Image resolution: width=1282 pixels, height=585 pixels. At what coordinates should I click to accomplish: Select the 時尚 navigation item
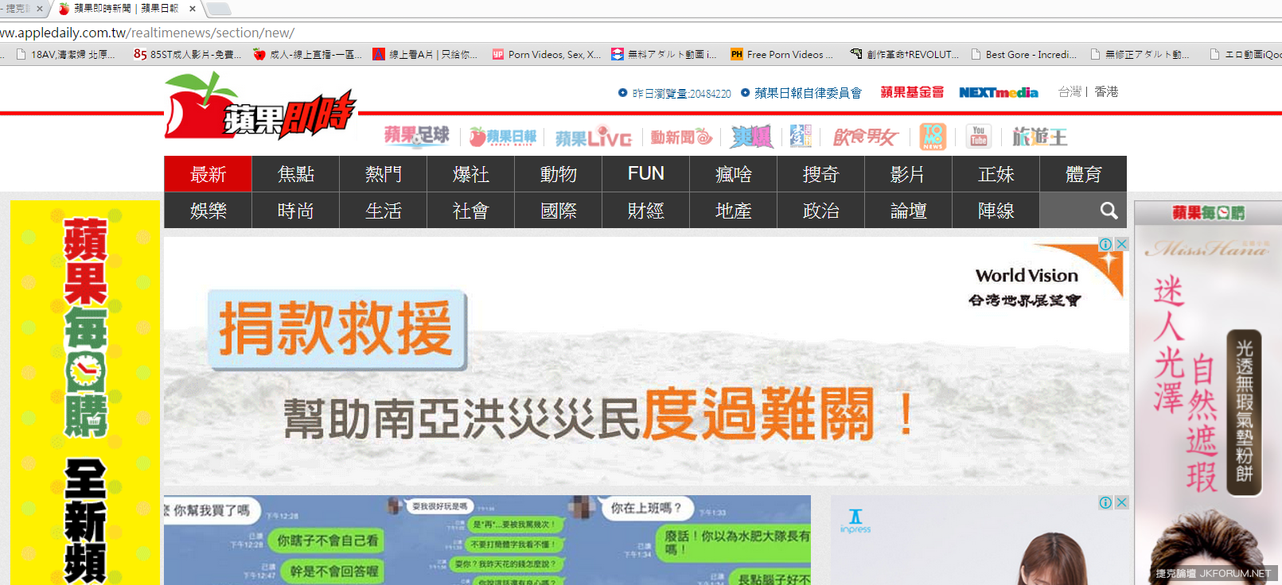tap(296, 211)
